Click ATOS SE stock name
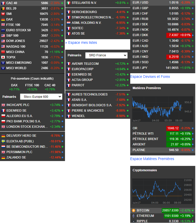196x223 pixels. (78, 34)
